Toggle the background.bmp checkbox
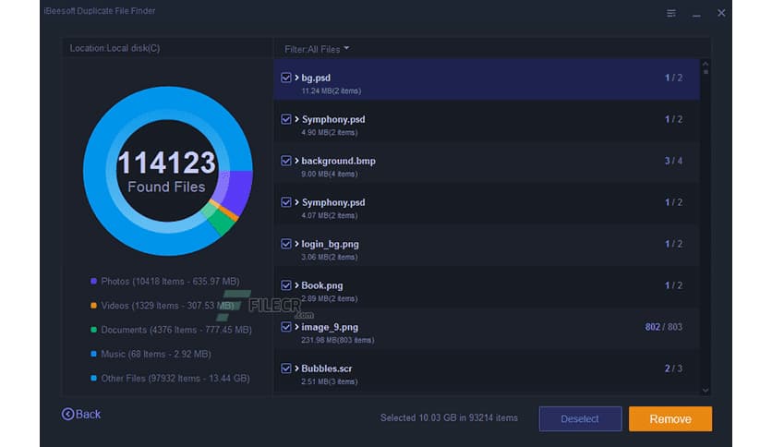 pos(286,161)
